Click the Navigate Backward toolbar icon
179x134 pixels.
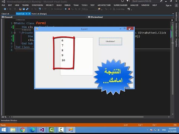coord(5,9)
